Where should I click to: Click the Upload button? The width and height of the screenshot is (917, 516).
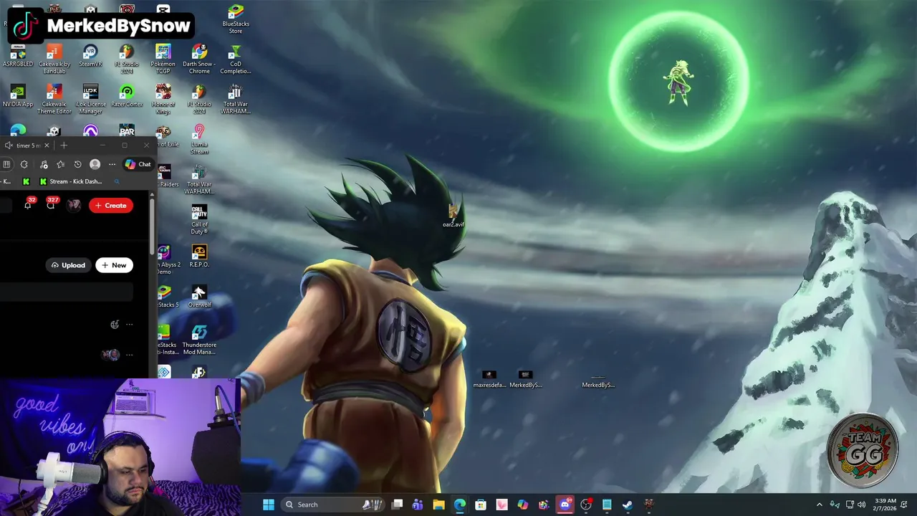point(68,265)
